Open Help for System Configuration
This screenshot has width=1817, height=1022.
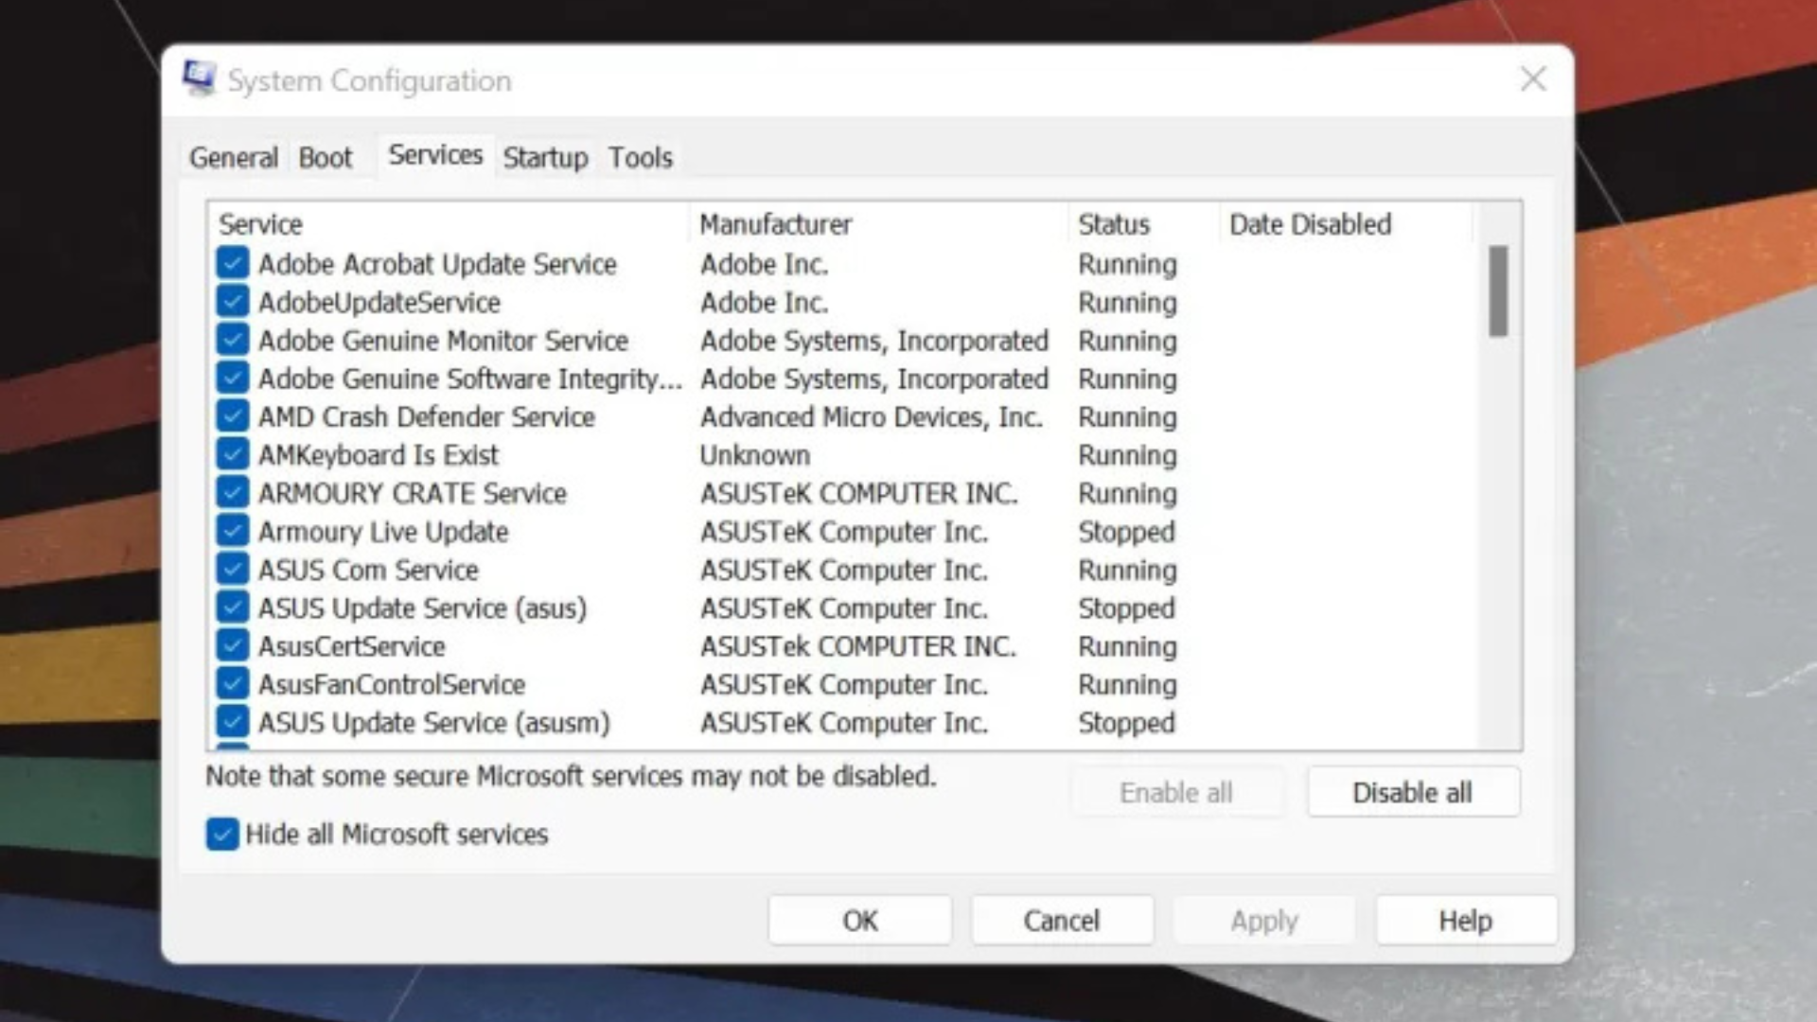[1466, 919]
